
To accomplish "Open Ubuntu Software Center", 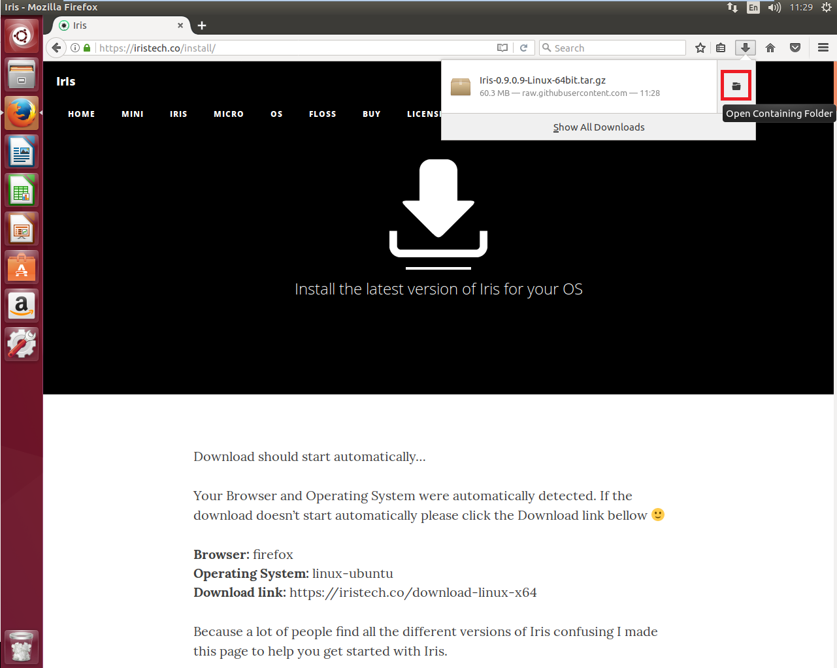I will coord(22,267).
